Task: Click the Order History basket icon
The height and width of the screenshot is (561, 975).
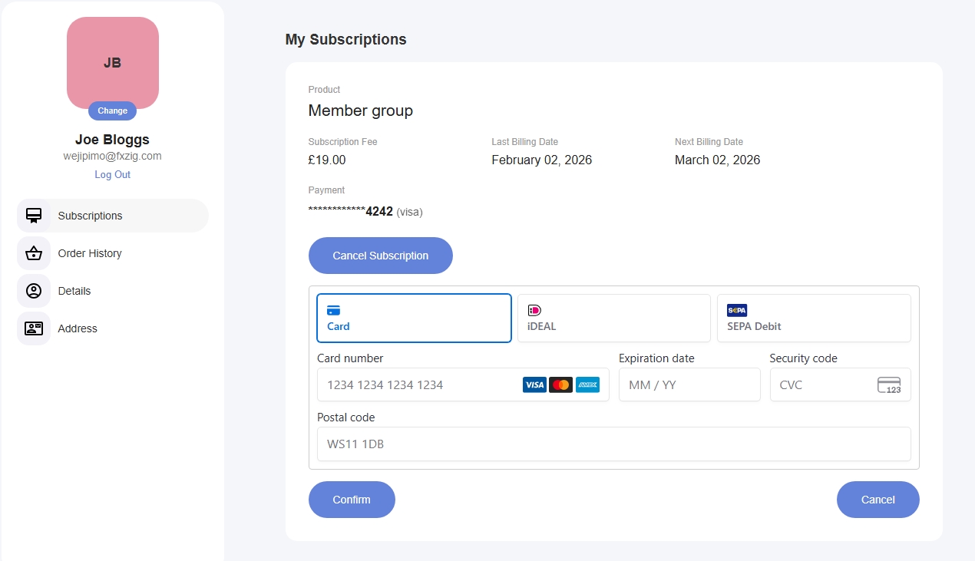Action: coord(34,253)
